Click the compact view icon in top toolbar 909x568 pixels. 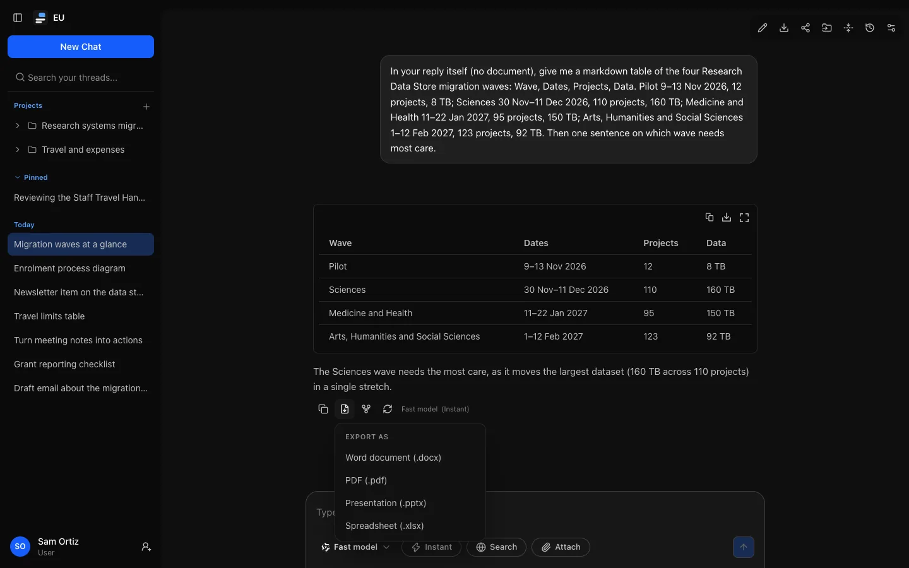(848, 28)
